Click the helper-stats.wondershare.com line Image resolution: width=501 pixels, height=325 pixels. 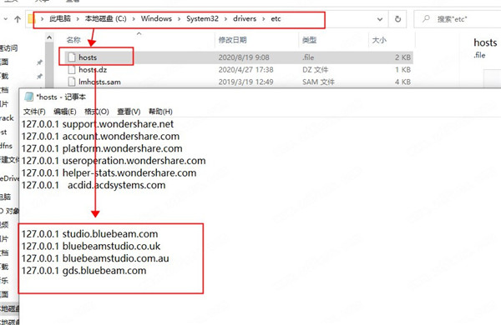(109, 172)
